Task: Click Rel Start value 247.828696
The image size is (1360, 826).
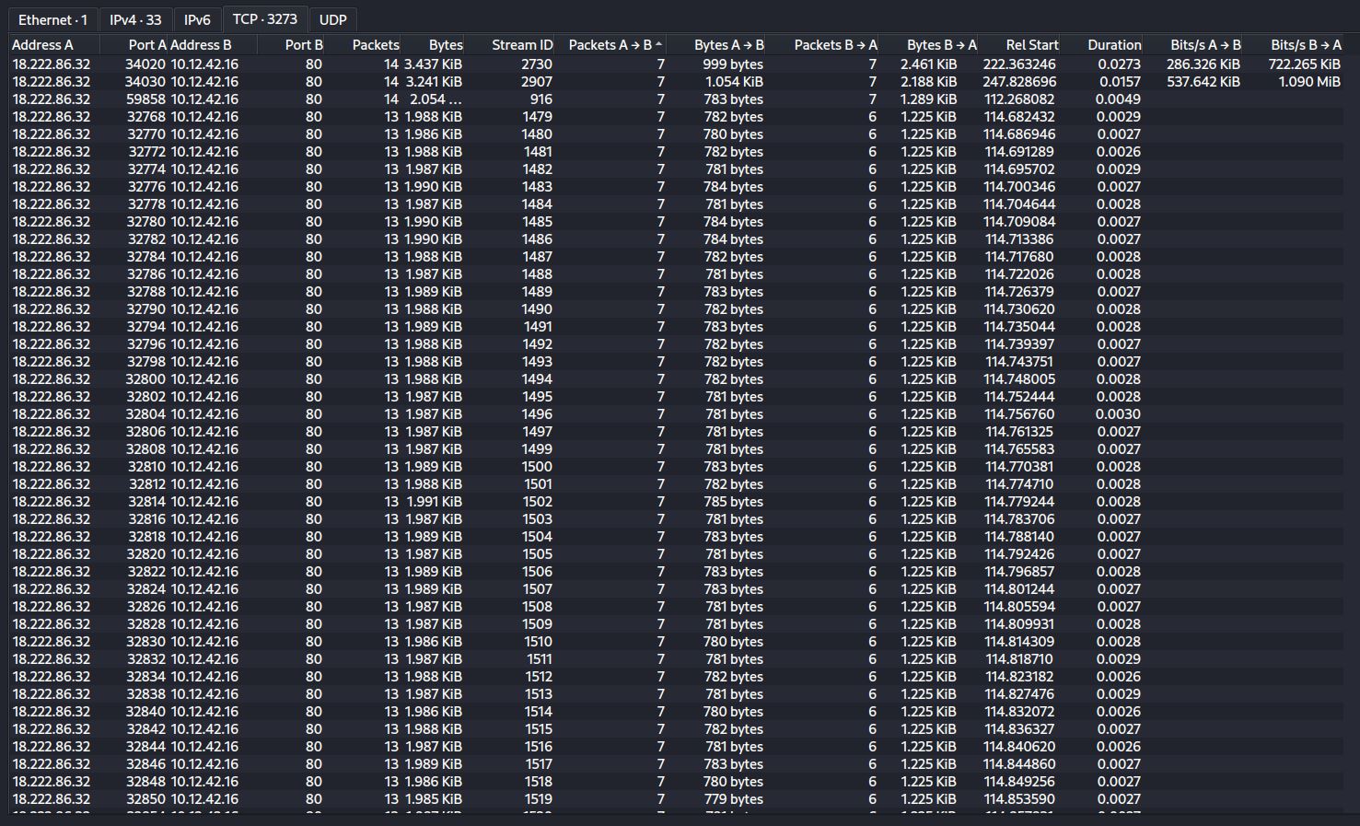Action: tap(1019, 82)
